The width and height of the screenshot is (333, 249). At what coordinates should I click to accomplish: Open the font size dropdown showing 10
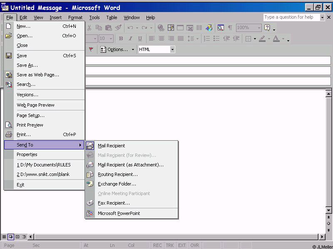point(111,39)
